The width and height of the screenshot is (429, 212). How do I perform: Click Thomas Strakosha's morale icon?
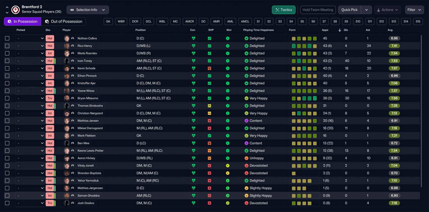point(228,106)
